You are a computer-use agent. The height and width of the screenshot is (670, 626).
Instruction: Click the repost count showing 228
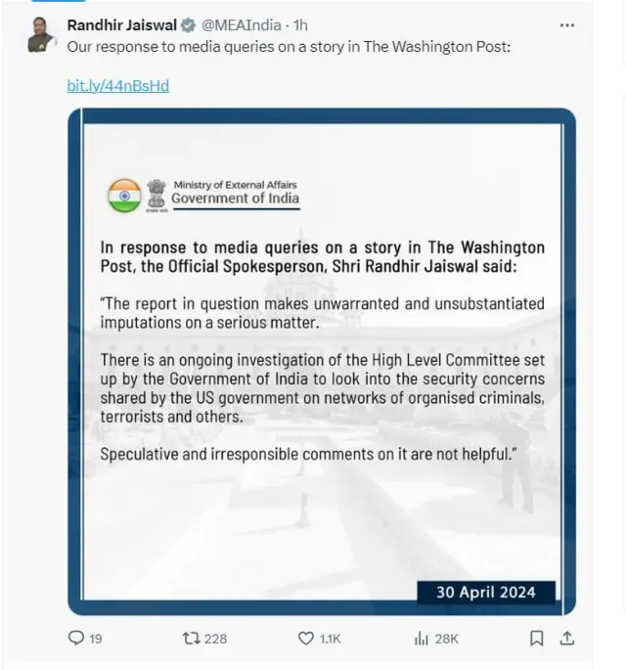216,639
